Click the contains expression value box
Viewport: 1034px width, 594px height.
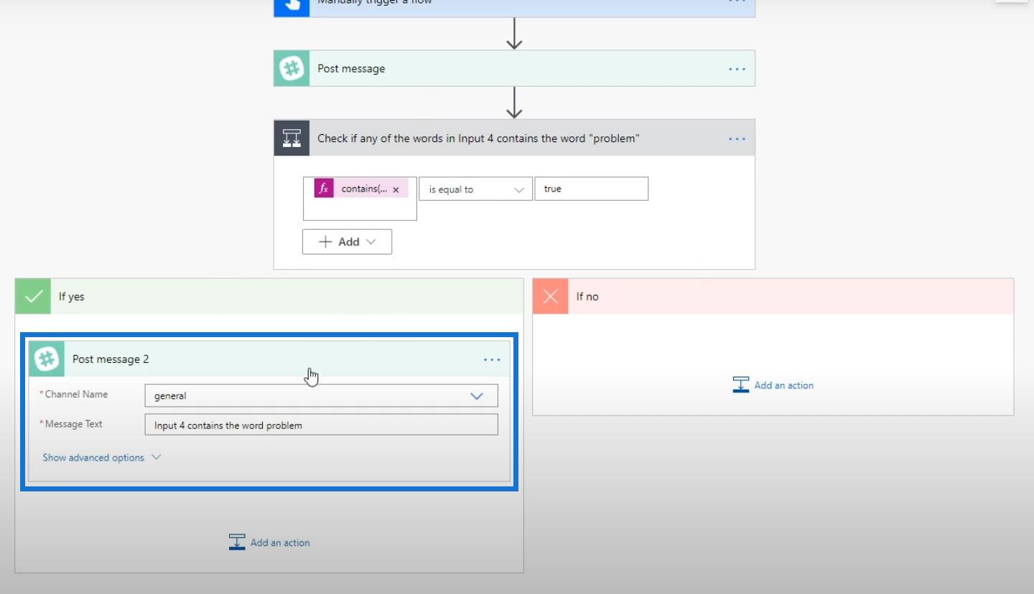[x=360, y=199]
